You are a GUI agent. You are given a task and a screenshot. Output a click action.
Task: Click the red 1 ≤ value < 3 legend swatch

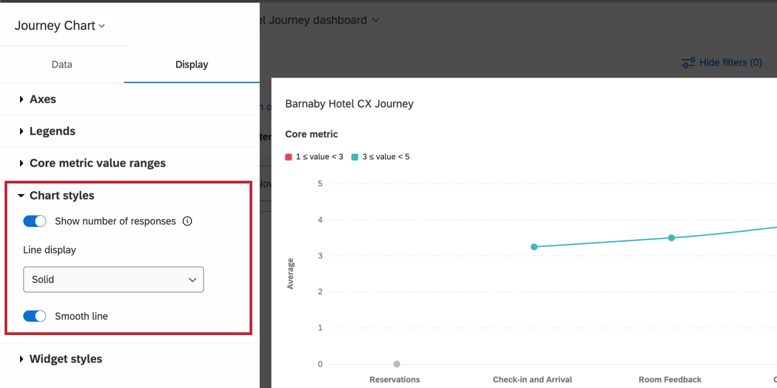point(288,157)
